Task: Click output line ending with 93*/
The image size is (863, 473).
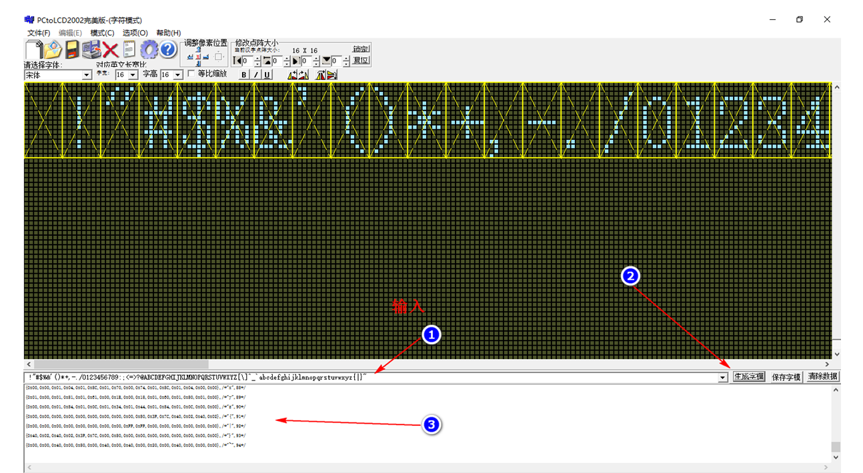Action: click(x=135, y=435)
